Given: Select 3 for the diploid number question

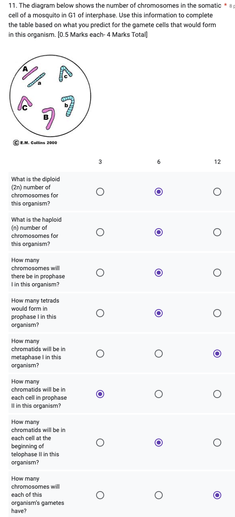Looking at the screenshot, I should pyautogui.click(x=100, y=191).
